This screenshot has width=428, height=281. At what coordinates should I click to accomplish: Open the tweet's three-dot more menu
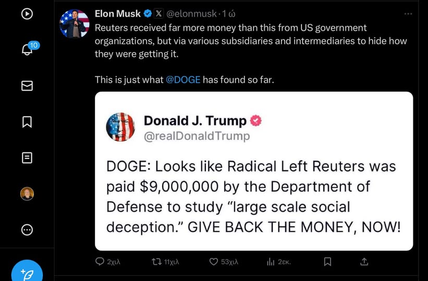pos(408,14)
